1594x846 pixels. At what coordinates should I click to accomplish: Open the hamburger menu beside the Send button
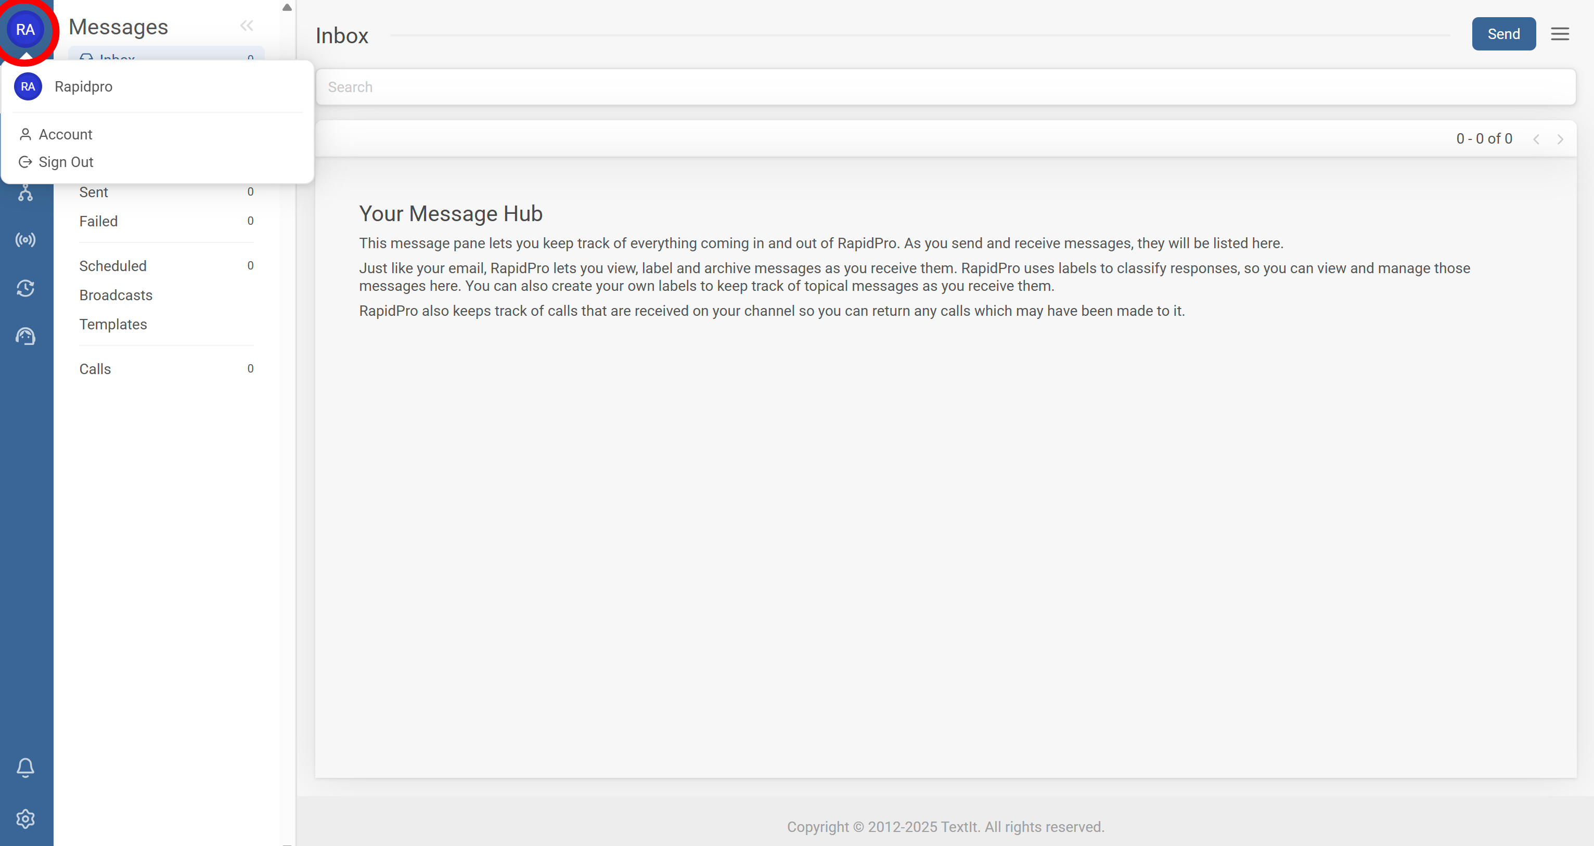[x=1559, y=34]
